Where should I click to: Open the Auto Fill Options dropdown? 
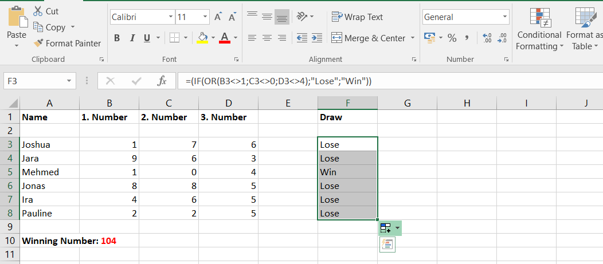(390, 228)
